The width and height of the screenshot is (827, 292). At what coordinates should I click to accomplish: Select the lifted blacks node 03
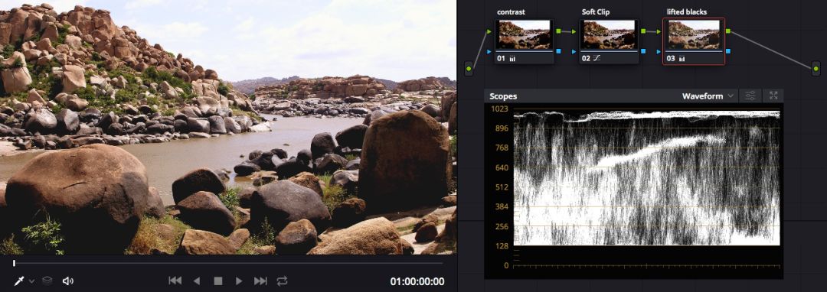[x=694, y=41]
